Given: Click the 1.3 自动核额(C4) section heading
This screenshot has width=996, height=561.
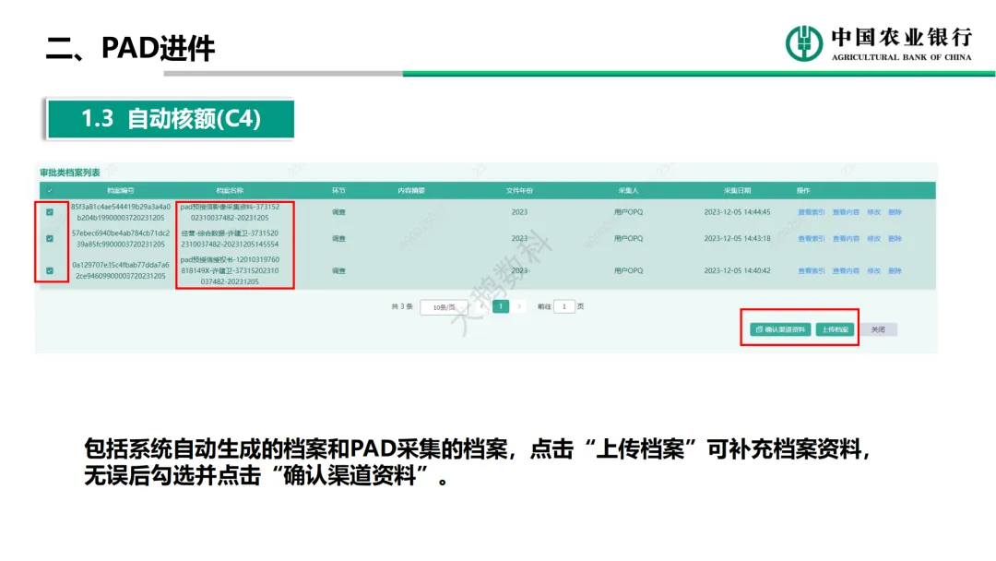Looking at the screenshot, I should coord(171,119).
